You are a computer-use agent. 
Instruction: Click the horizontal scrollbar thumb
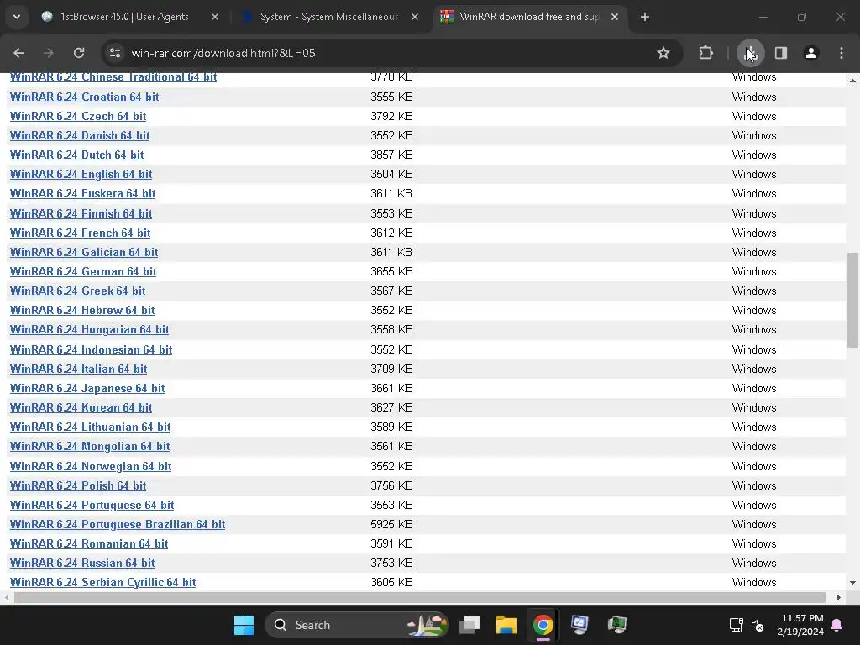tap(420, 597)
